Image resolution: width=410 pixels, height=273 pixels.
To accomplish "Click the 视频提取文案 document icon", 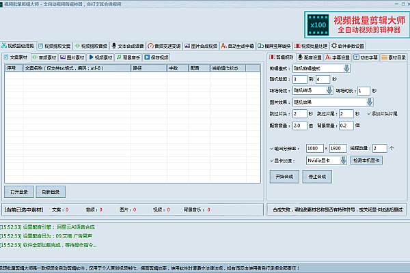I will [x=40, y=46].
